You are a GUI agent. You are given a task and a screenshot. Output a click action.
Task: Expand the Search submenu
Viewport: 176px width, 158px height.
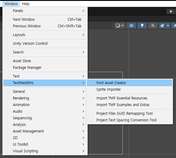coord(45,52)
